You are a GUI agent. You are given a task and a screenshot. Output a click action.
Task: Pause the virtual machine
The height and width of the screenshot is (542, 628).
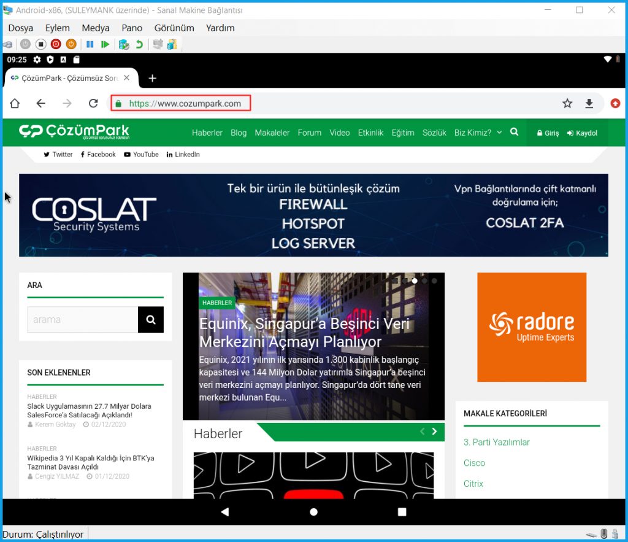[x=90, y=44]
